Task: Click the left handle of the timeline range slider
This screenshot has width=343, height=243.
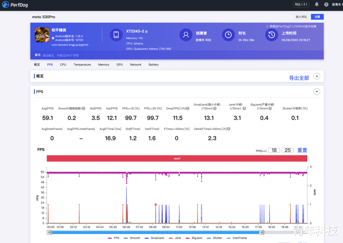Action: [x=49, y=232]
